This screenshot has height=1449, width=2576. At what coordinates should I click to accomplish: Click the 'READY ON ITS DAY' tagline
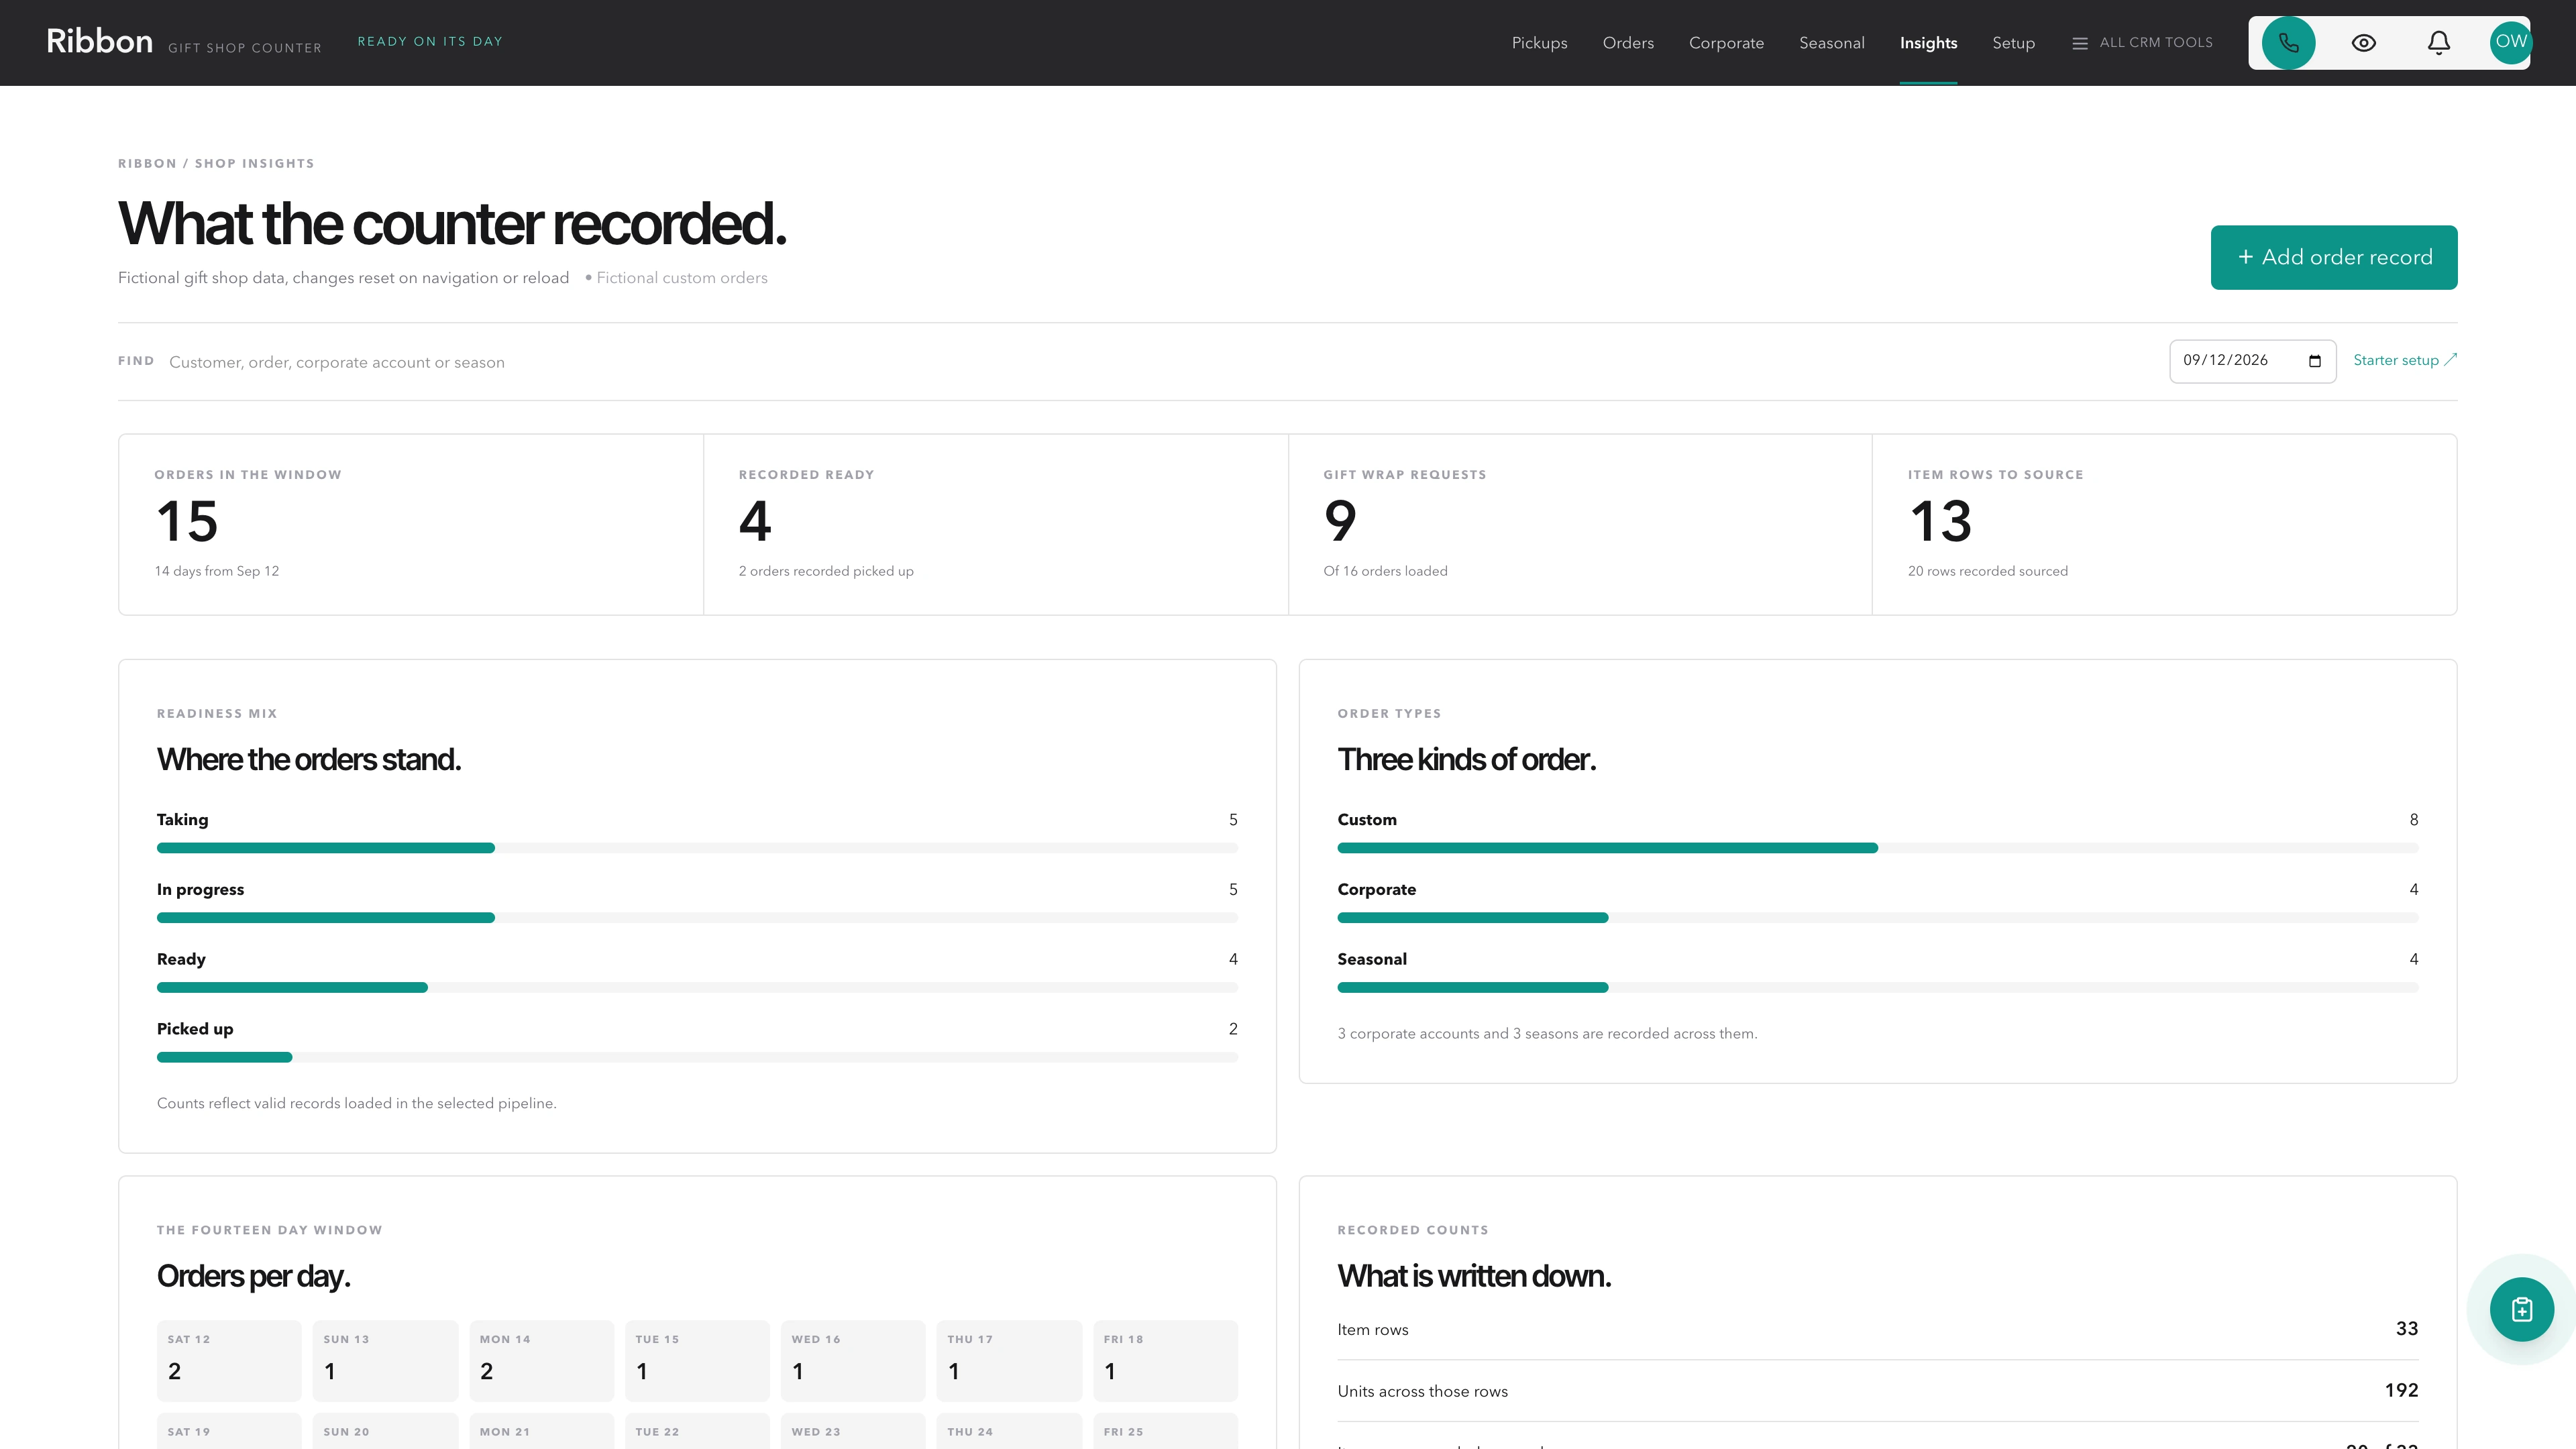[x=430, y=41]
